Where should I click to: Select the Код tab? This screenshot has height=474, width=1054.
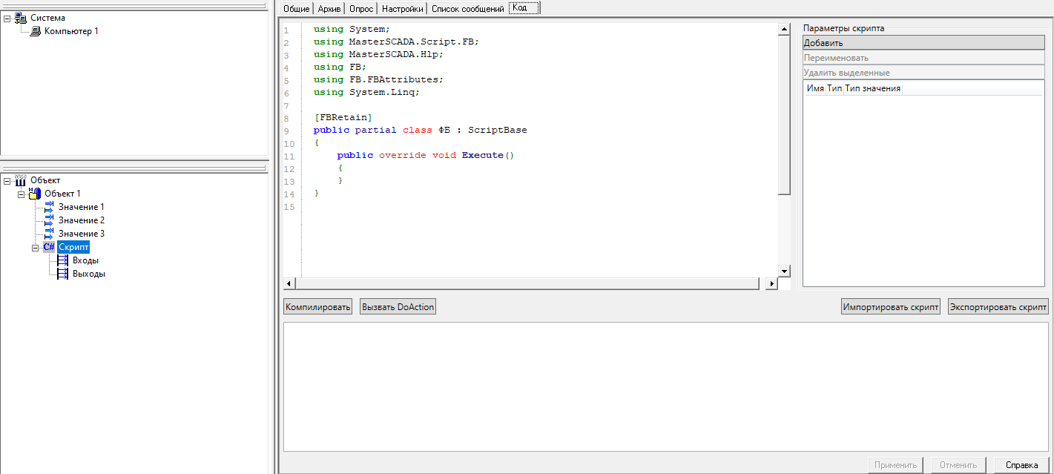pos(524,7)
